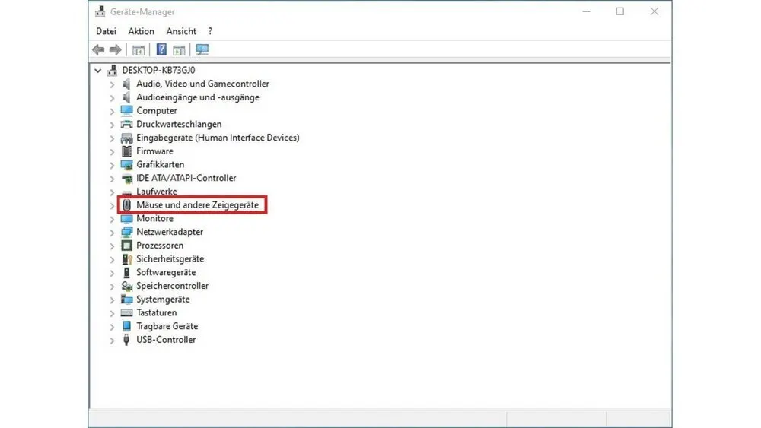
Task: Select the IDE ATA/ATAPI-Controller entry
Action: coord(186,179)
